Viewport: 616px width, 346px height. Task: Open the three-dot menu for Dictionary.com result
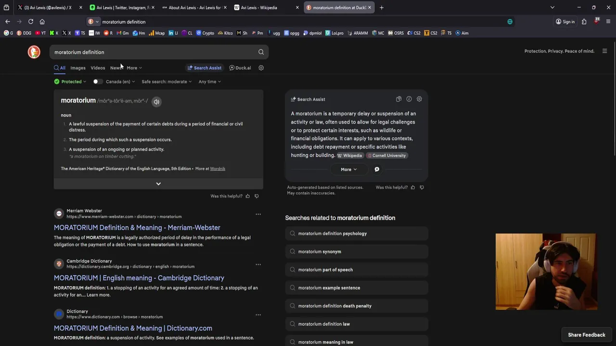click(258, 315)
